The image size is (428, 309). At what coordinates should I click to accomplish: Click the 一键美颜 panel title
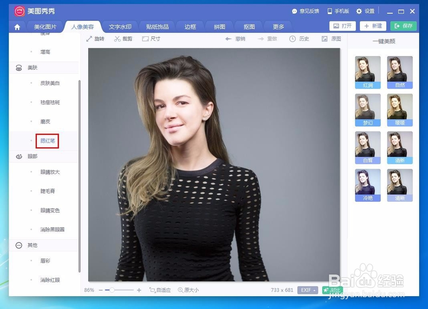click(x=384, y=41)
